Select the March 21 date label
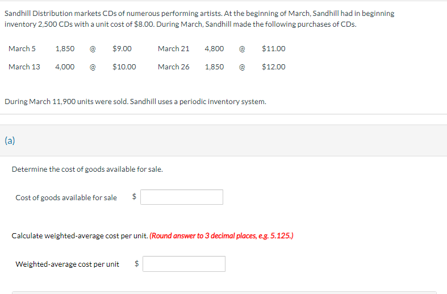 [174, 48]
